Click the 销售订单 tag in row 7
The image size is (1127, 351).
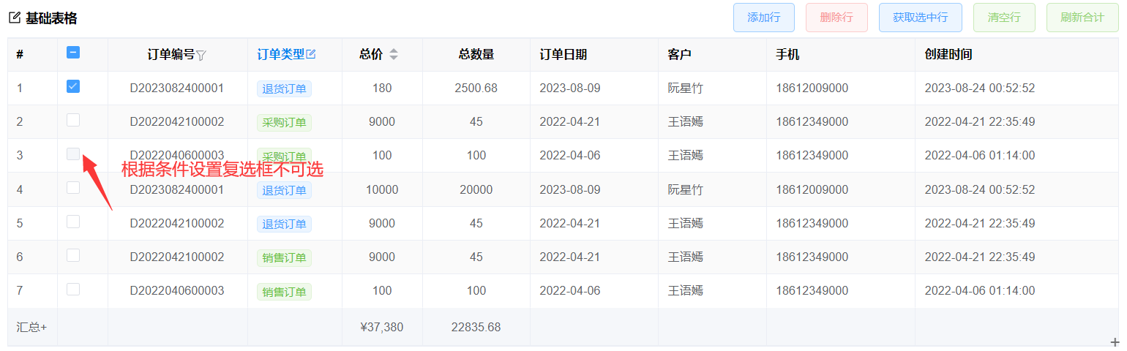point(284,291)
